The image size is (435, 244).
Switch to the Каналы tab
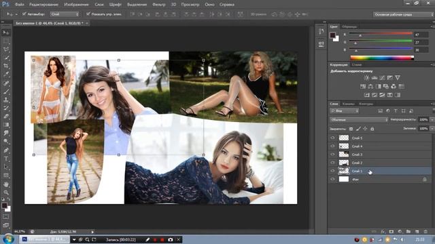[x=349, y=104]
